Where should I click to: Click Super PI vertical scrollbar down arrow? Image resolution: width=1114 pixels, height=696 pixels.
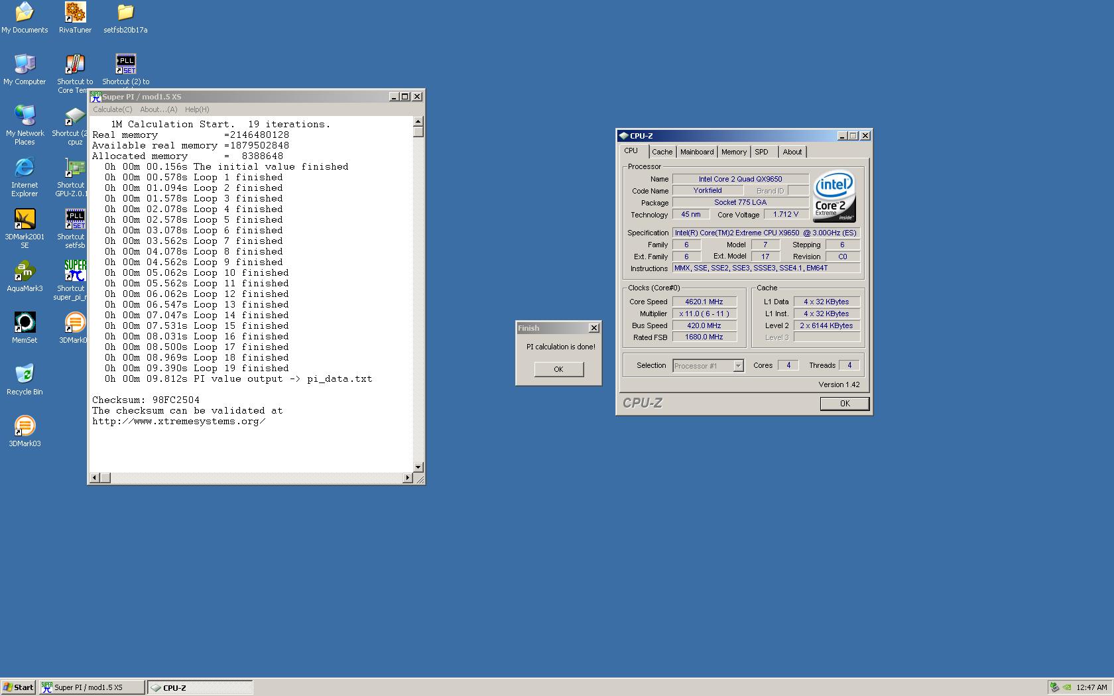click(x=418, y=467)
